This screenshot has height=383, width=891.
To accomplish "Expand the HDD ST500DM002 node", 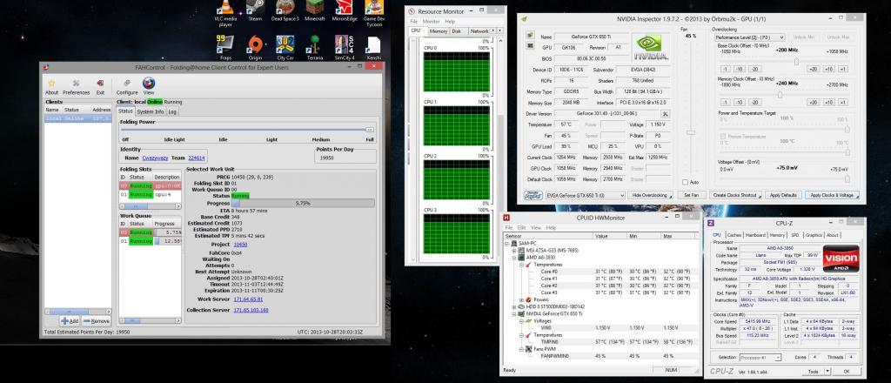I will (514, 307).
